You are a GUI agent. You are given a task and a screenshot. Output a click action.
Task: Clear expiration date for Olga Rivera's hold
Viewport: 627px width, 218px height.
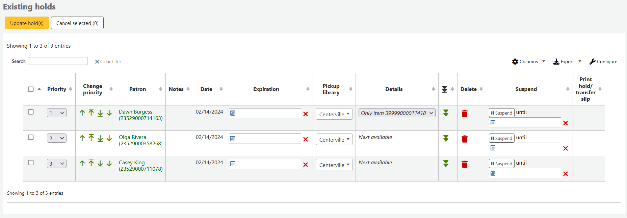pyautogui.click(x=306, y=139)
